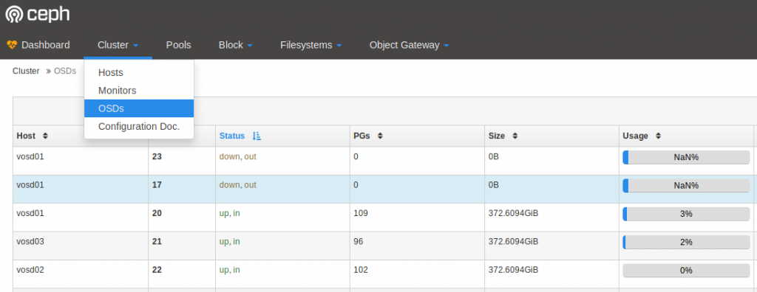Click PGs value 109
This screenshot has width=757, height=292.
click(x=361, y=213)
